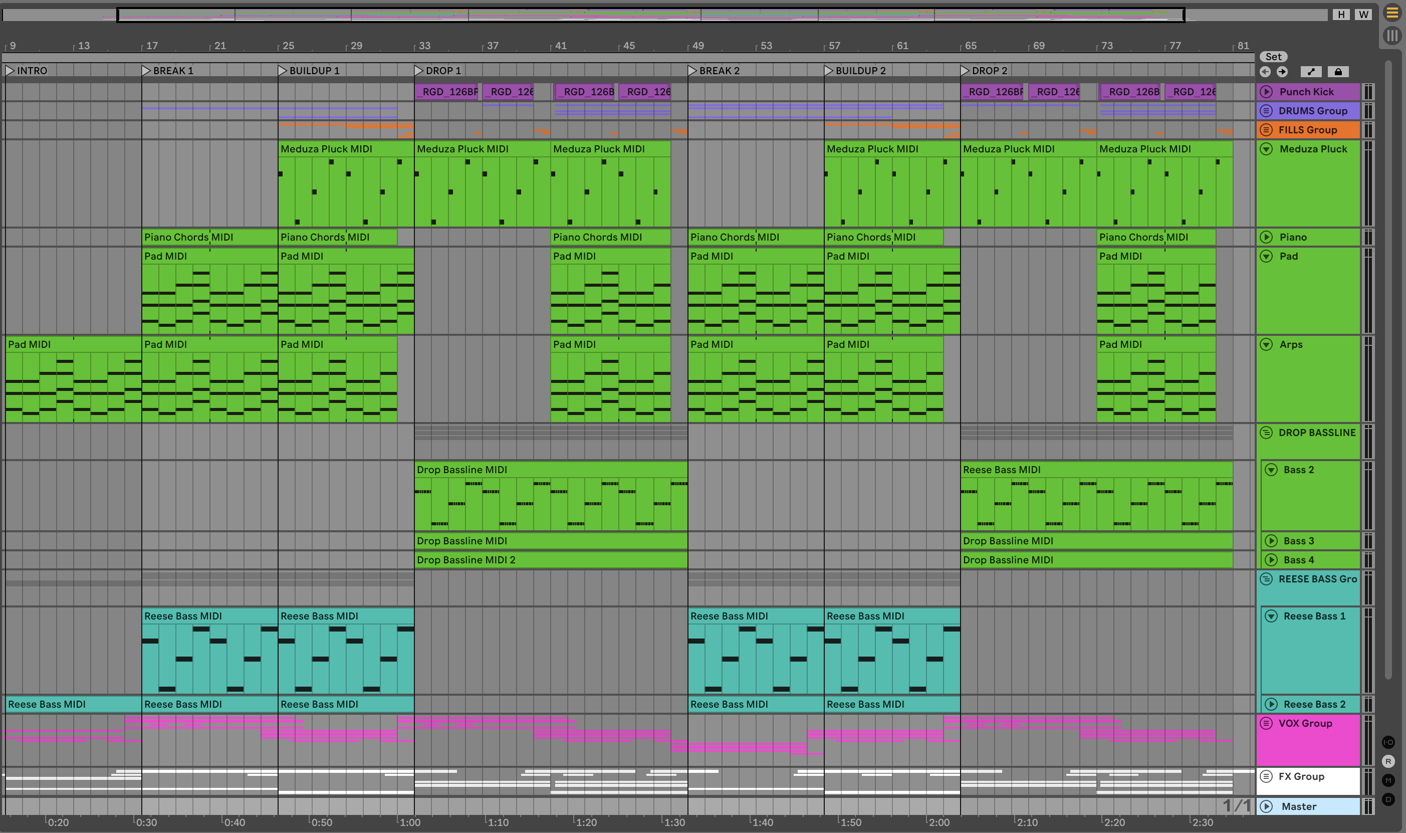Switch to Session view selector icon
This screenshot has width=1406, height=833.
click(x=1392, y=36)
